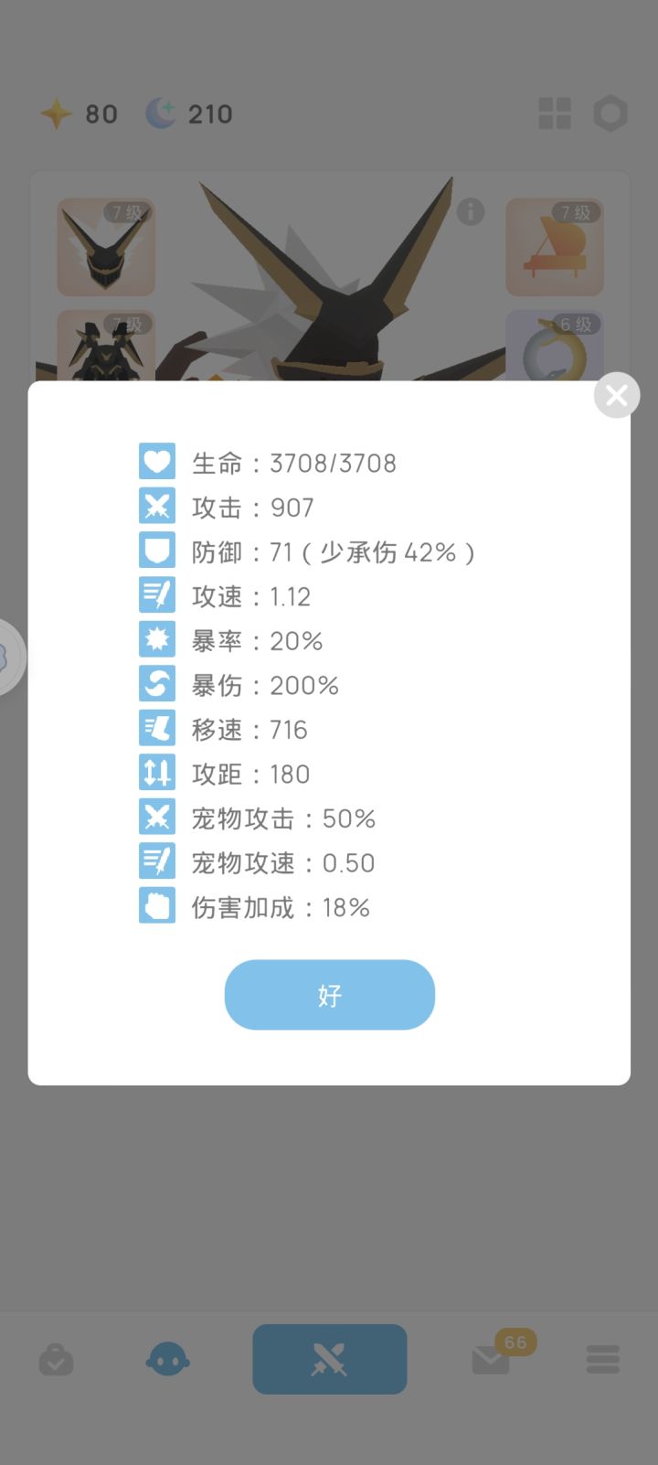Open the battle tab with swords

tap(329, 1359)
